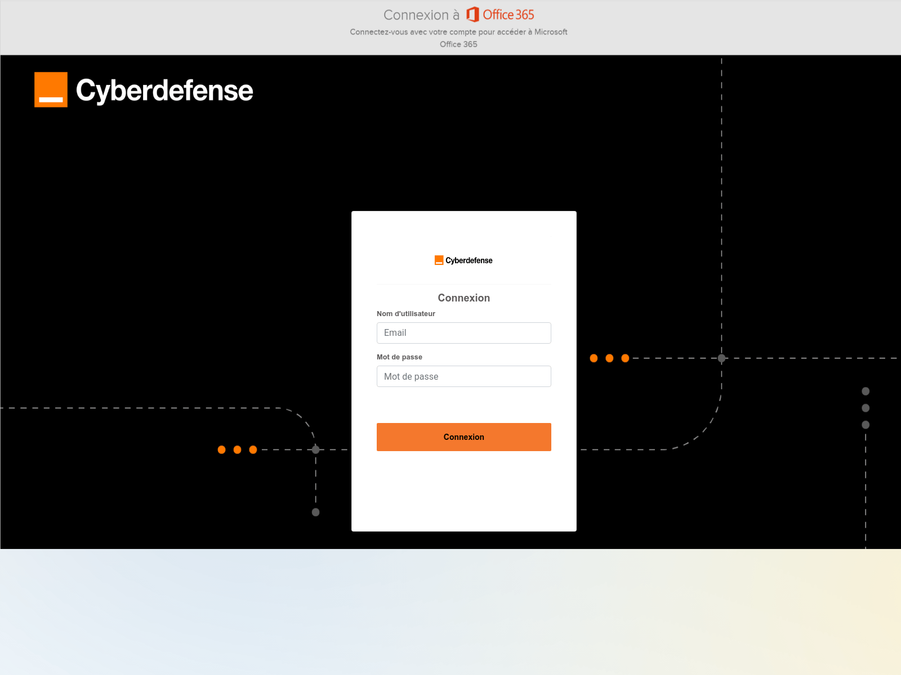Click the Email username input field

point(463,333)
